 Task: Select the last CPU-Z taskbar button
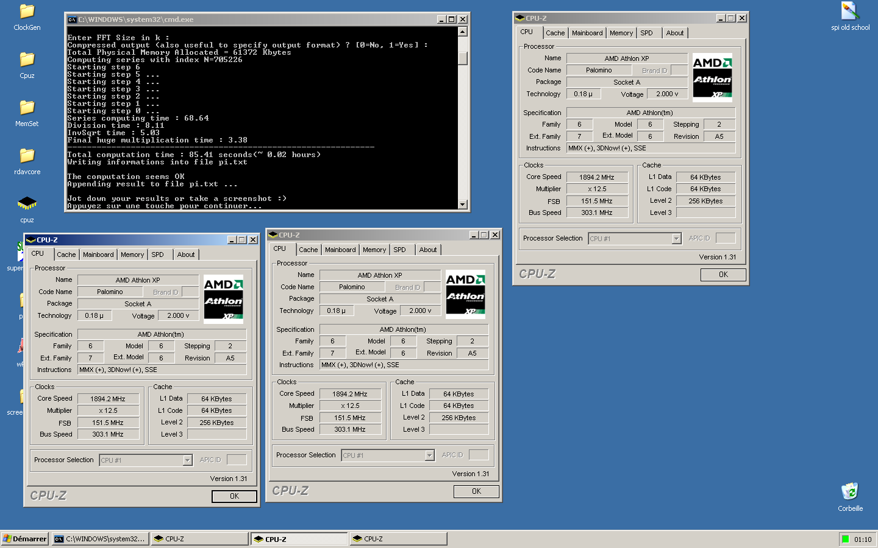(398, 539)
